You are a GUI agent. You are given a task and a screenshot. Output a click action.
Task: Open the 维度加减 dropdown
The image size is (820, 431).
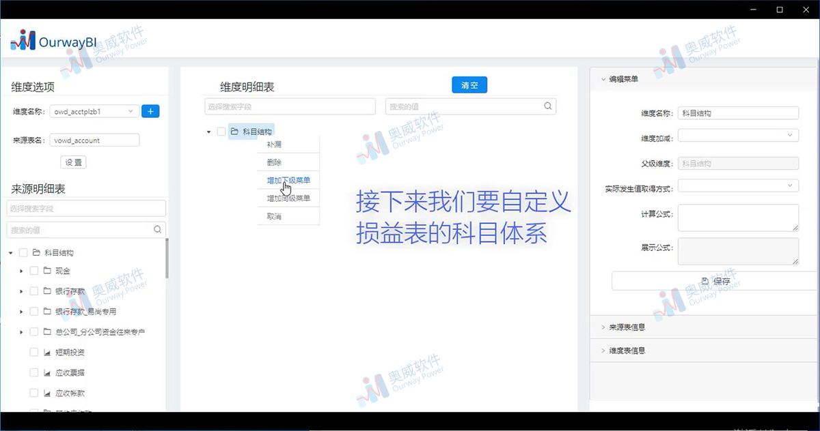click(738, 135)
